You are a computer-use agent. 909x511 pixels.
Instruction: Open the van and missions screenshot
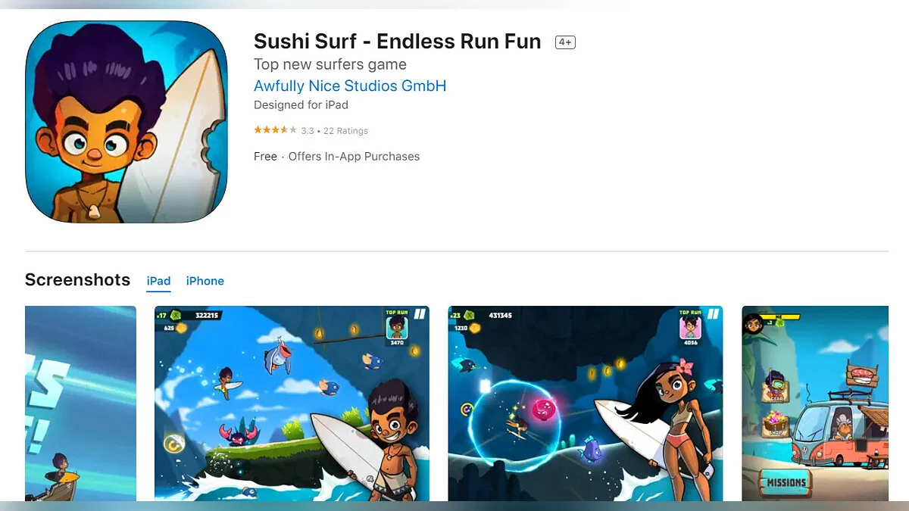815,404
